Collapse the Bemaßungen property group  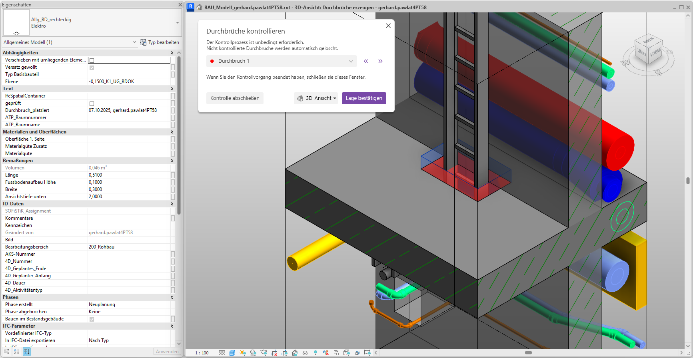point(172,161)
